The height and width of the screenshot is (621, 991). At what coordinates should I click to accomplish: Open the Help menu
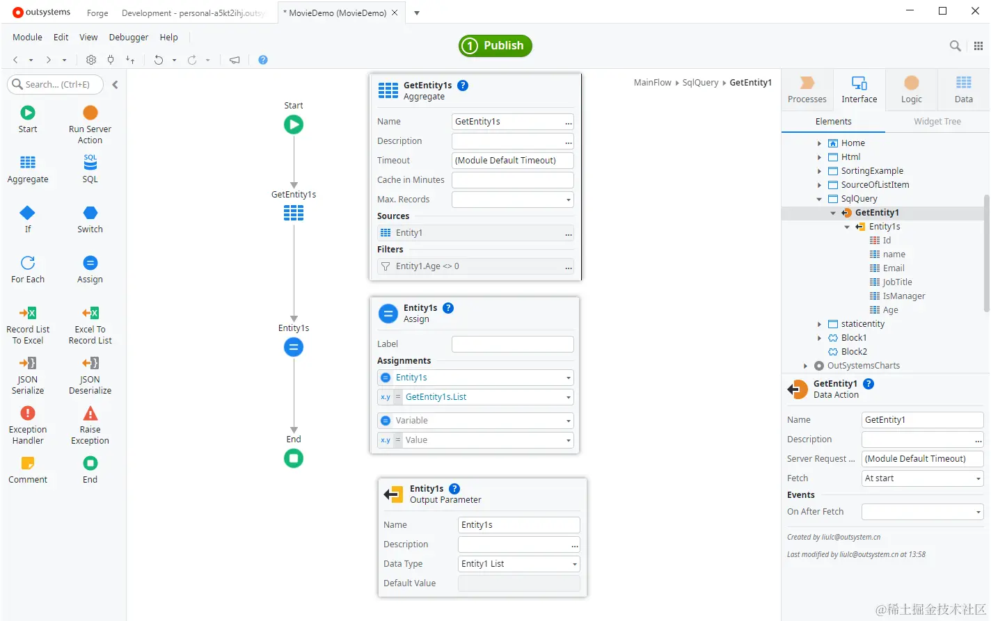click(168, 38)
